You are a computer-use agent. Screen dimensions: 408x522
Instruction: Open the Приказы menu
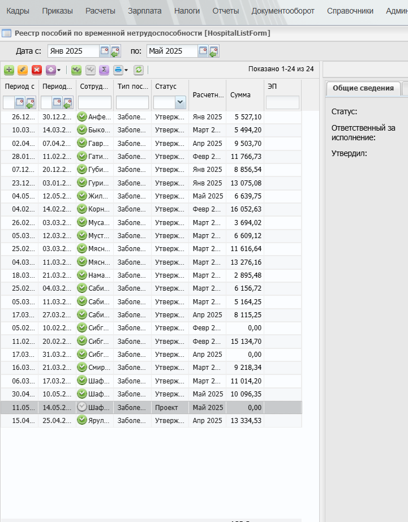click(57, 11)
